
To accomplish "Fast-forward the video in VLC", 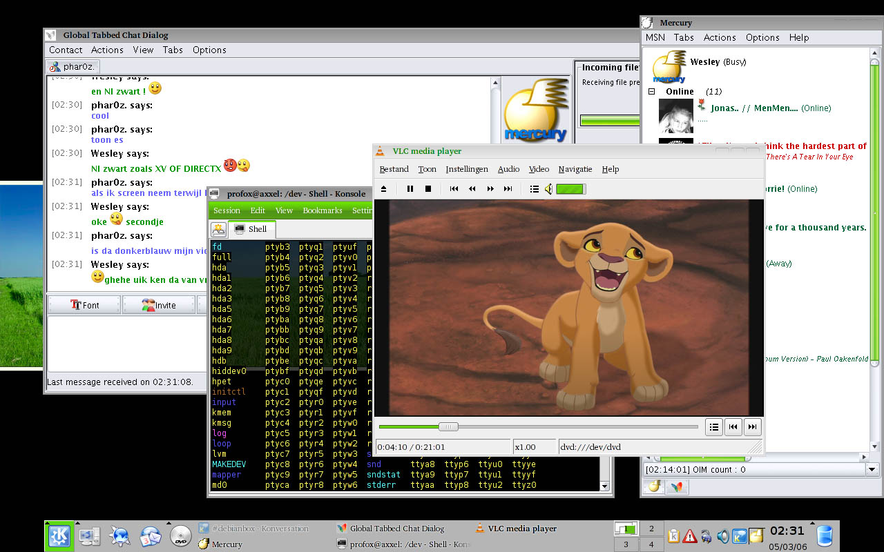I will (490, 189).
